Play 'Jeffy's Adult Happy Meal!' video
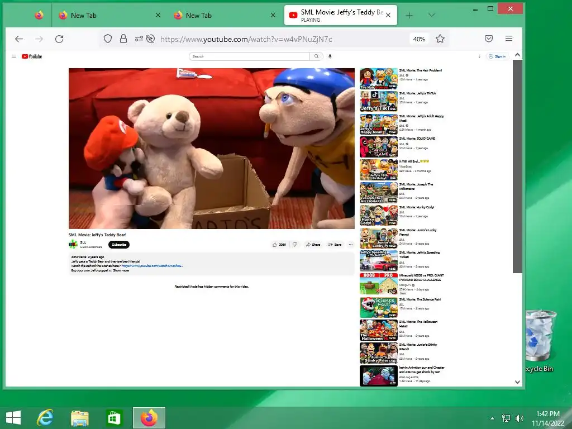This screenshot has height=429, width=572. pos(378,124)
